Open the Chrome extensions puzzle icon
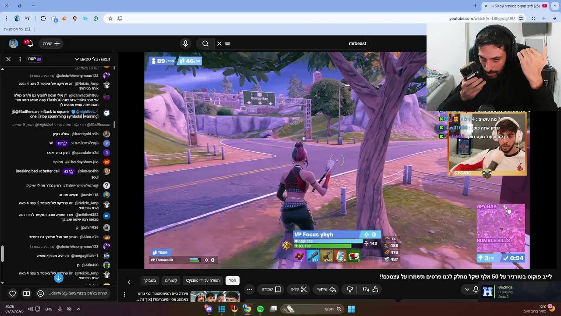Viewport: 561px width, 316px height. pos(43,18)
